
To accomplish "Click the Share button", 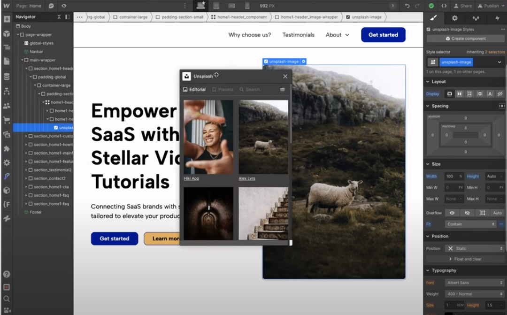I will [463, 6].
